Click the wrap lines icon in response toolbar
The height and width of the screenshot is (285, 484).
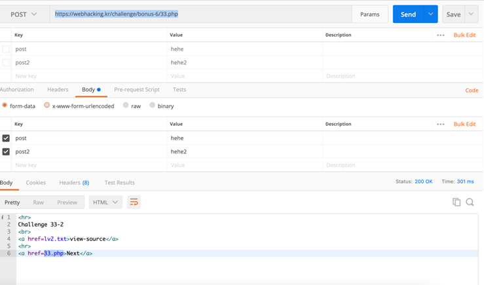point(134,202)
